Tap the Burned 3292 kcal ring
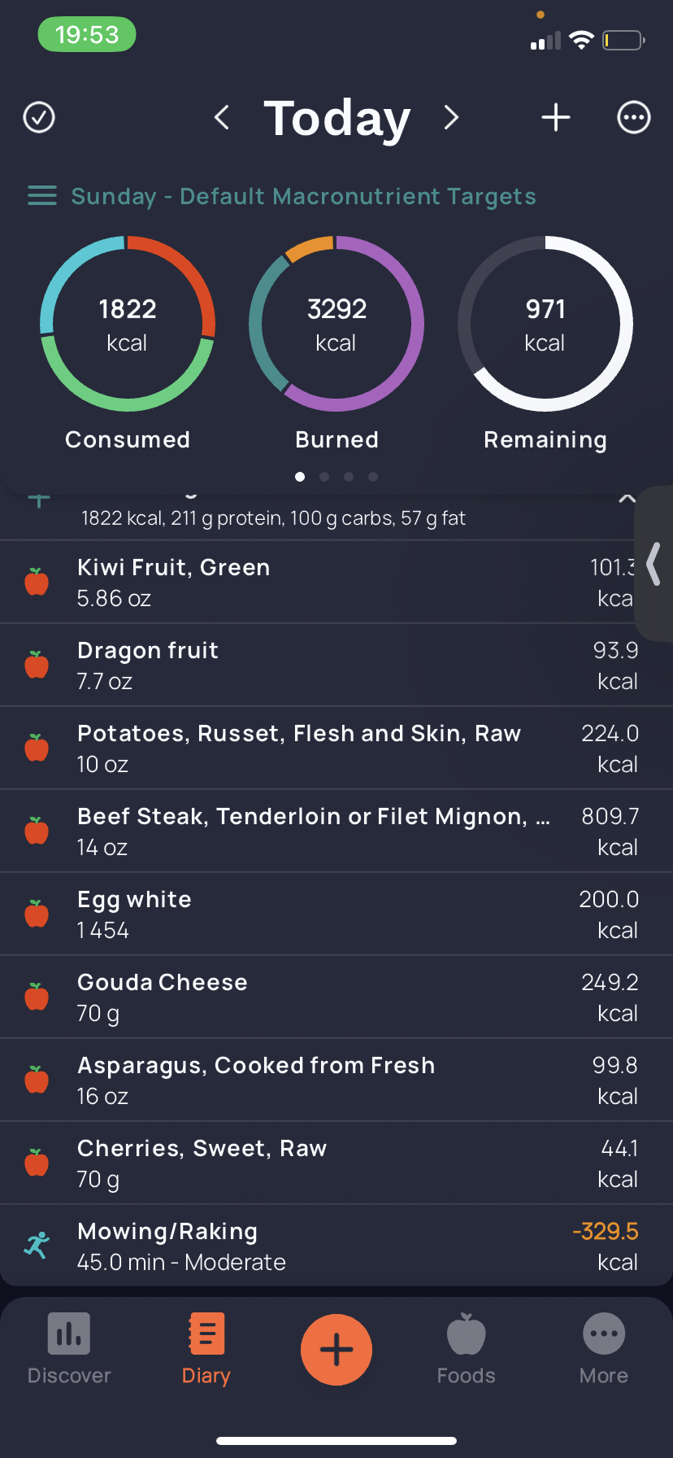The width and height of the screenshot is (673, 1458). click(x=336, y=324)
